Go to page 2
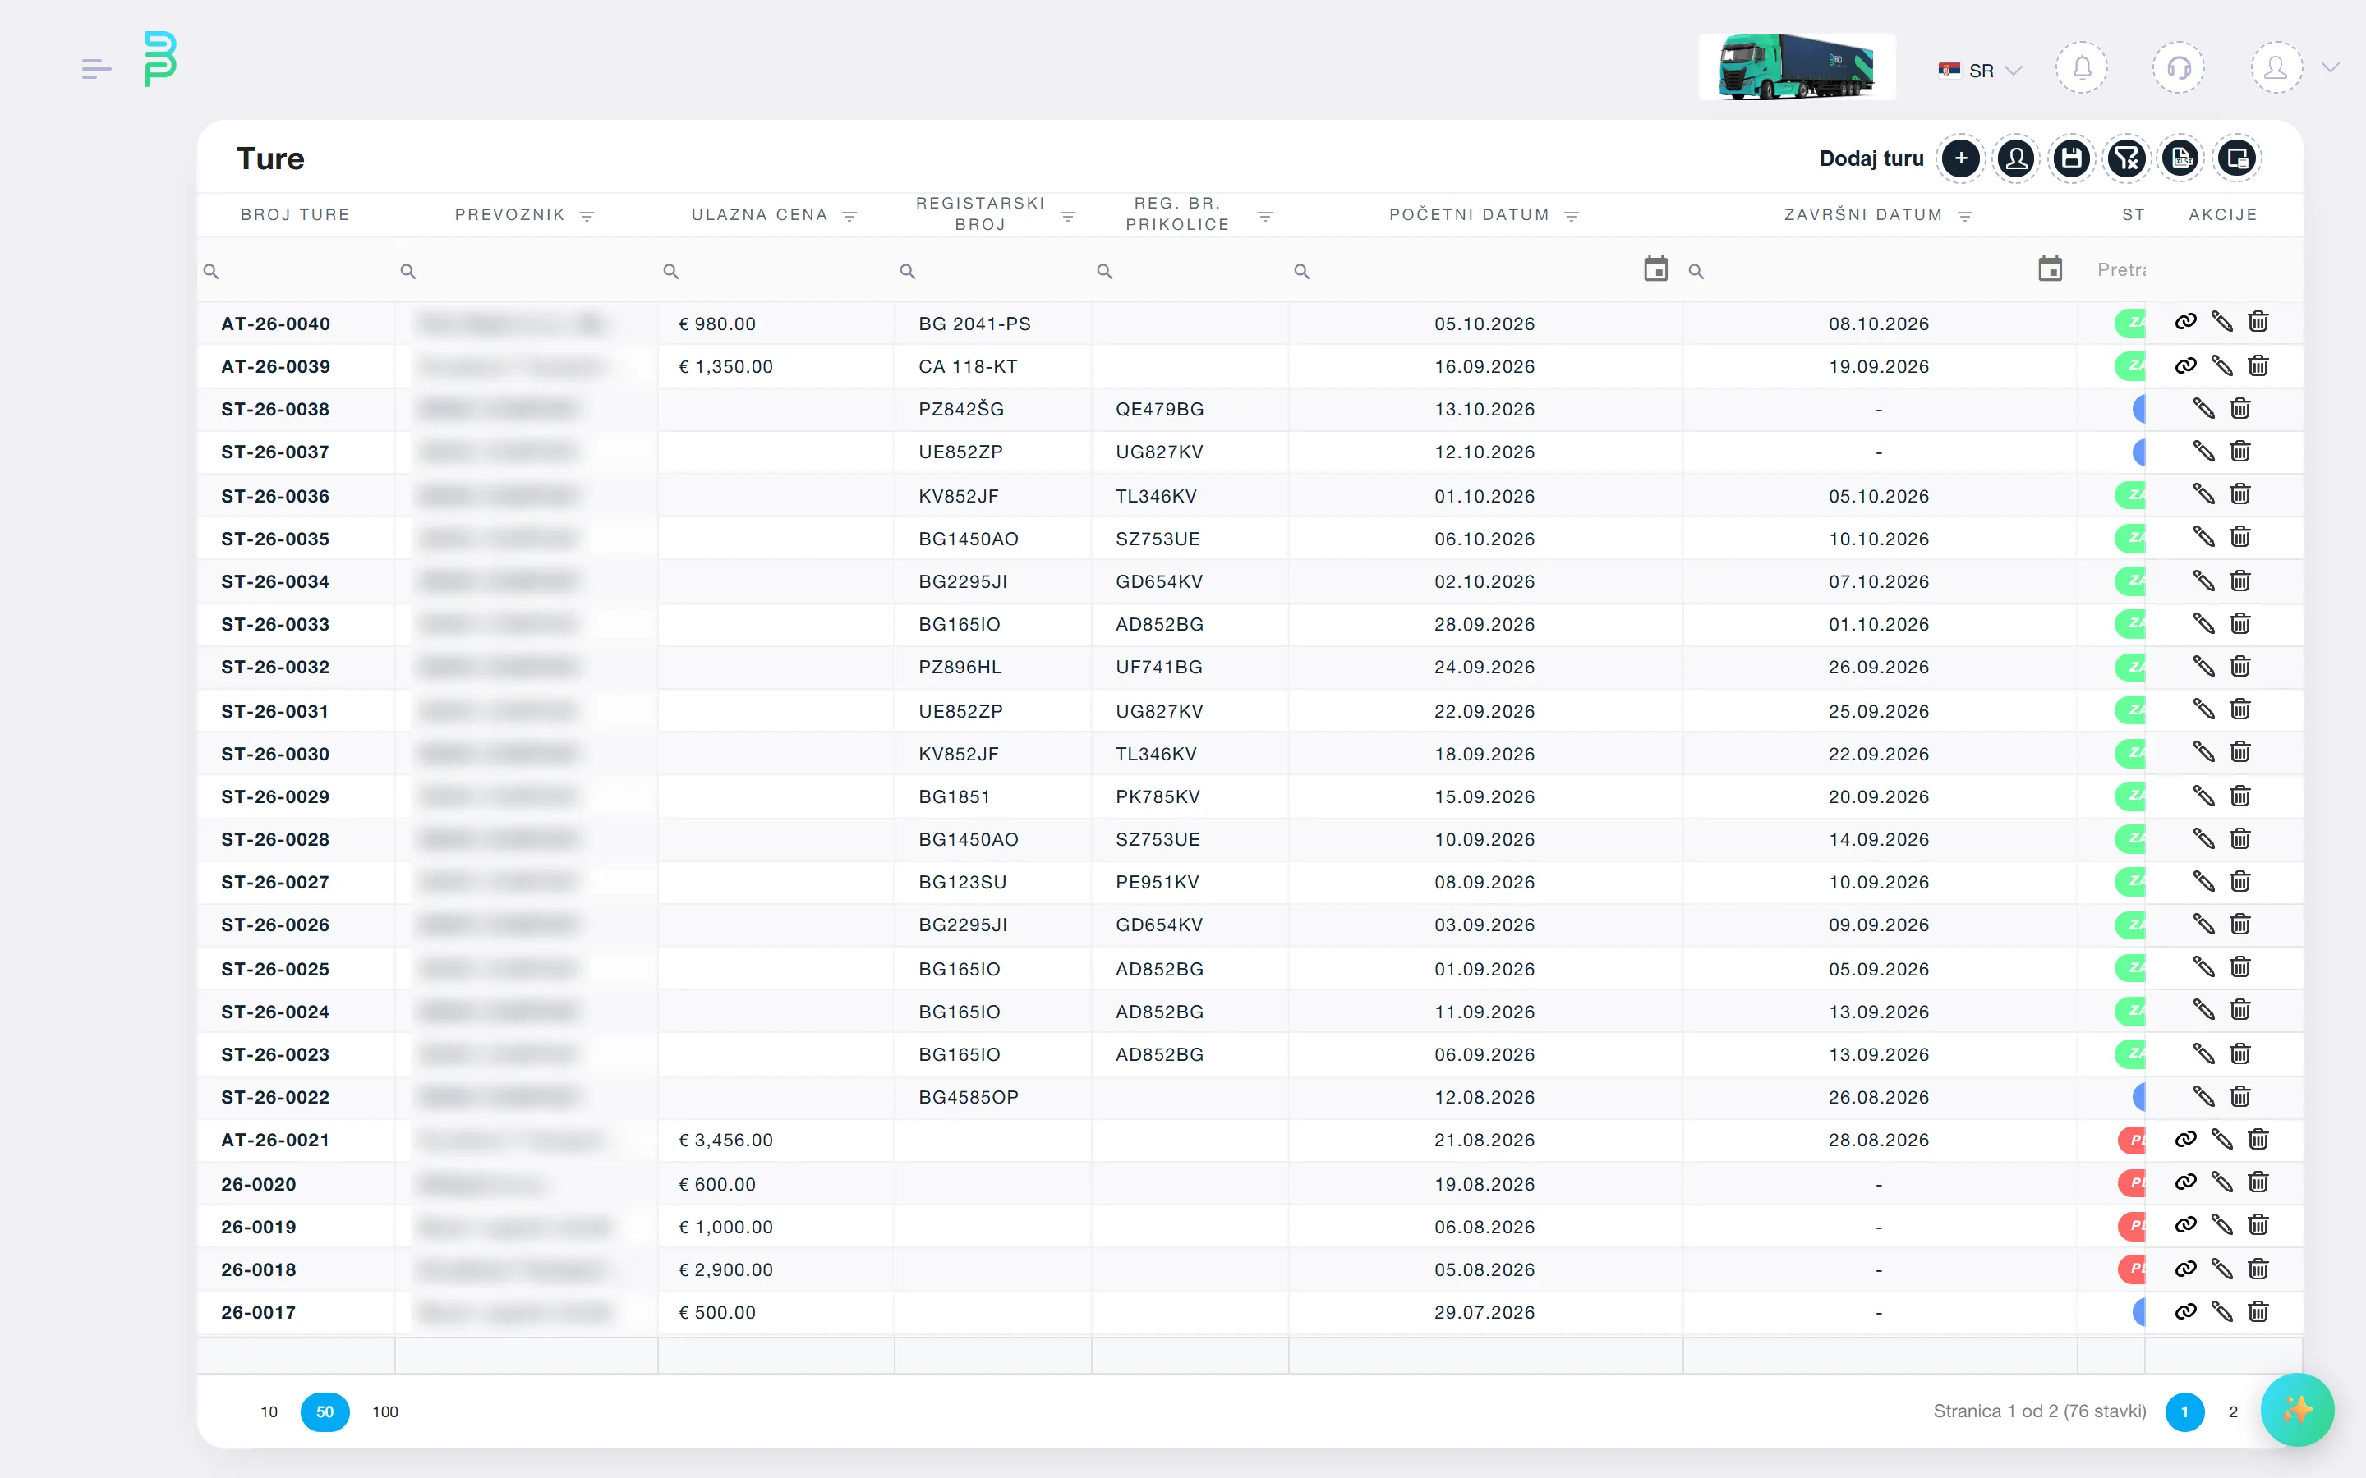 coord(2233,1411)
